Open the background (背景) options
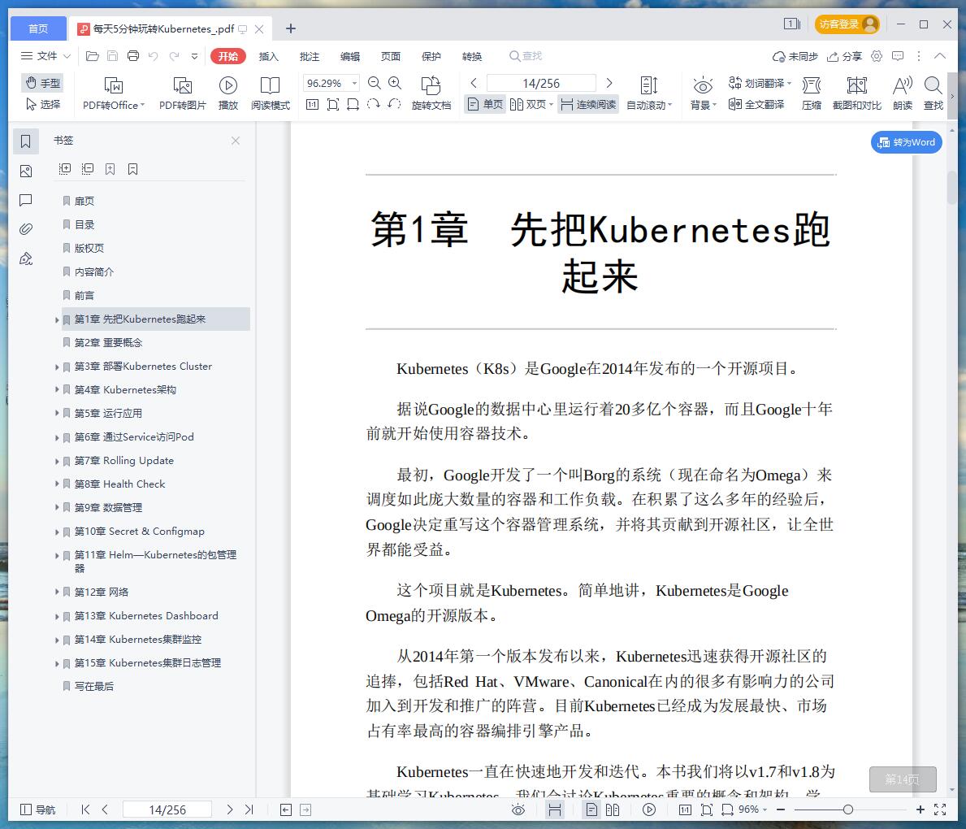Viewport: 966px width, 829px height. (703, 93)
